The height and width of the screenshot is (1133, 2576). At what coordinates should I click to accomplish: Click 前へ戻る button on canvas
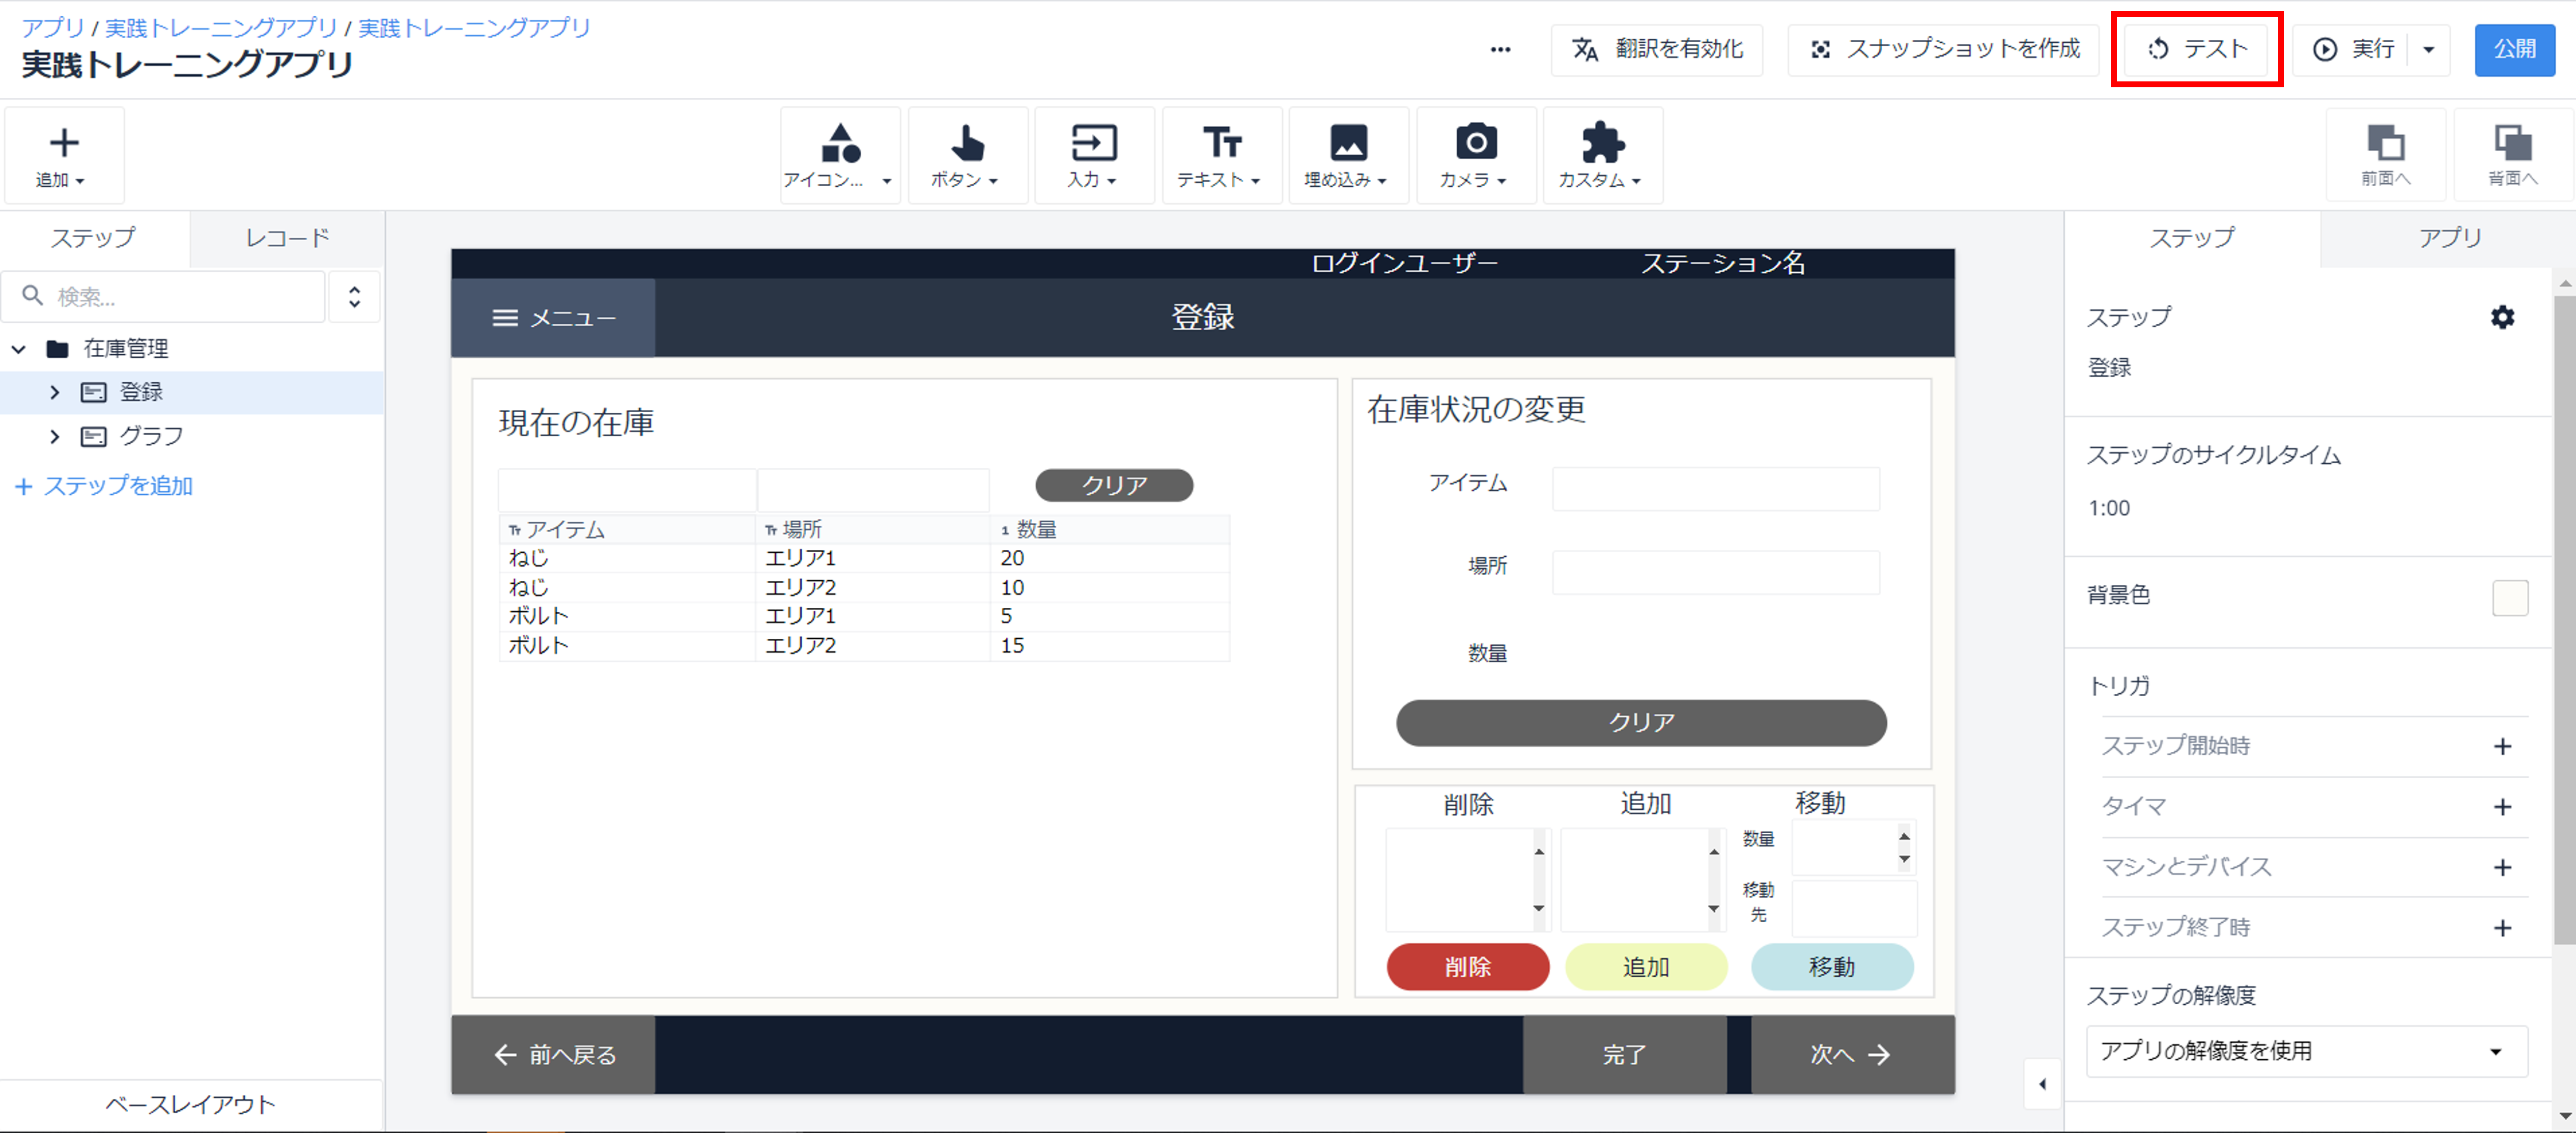[553, 1055]
